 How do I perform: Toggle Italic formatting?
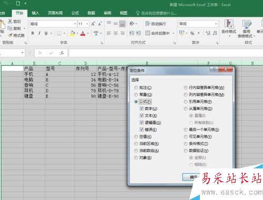(39, 33)
